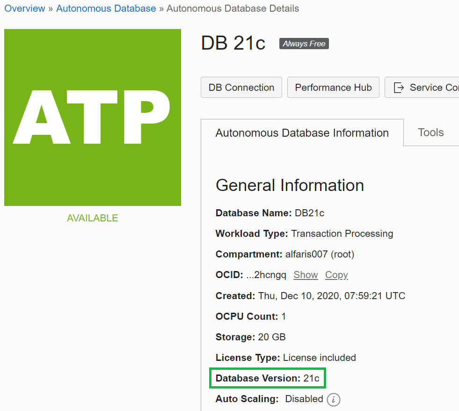Click the Transaction Processing workload value

coord(342,234)
